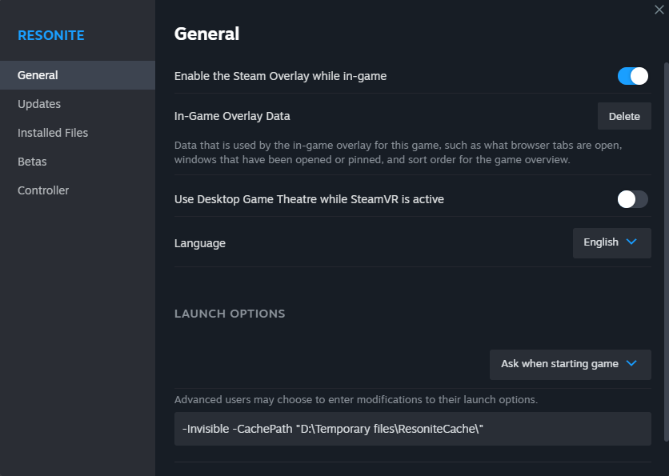Expand the 'Ask when starting game' dropdown
This screenshot has height=476, width=669.
point(570,364)
